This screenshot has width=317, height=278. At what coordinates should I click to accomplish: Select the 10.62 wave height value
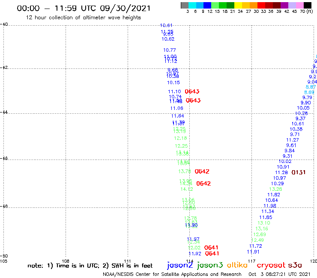(168, 39)
